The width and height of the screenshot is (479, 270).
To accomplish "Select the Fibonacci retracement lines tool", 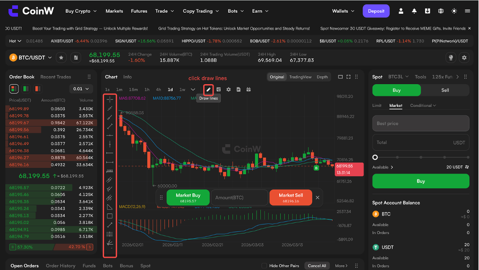I will [110, 234].
